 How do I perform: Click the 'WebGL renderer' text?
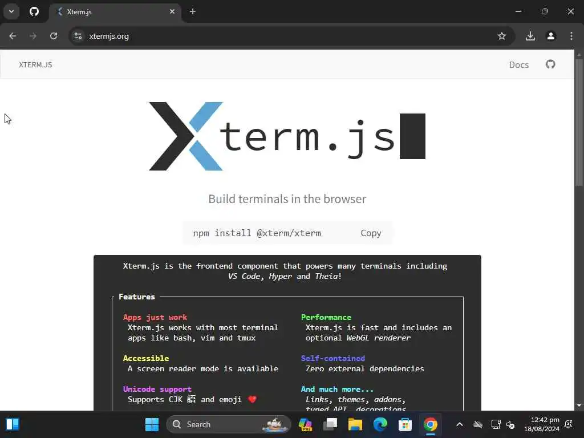[379, 338]
